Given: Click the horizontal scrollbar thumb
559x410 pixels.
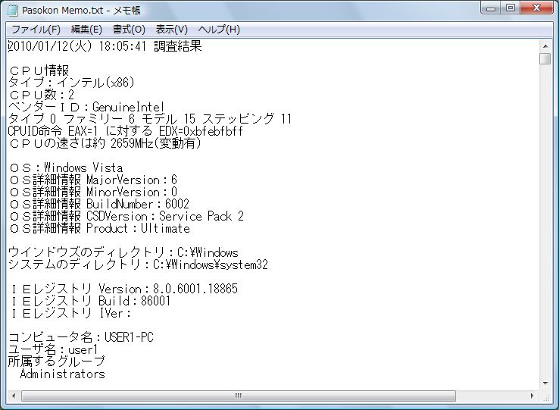Looking at the screenshot, I should point(238,396).
